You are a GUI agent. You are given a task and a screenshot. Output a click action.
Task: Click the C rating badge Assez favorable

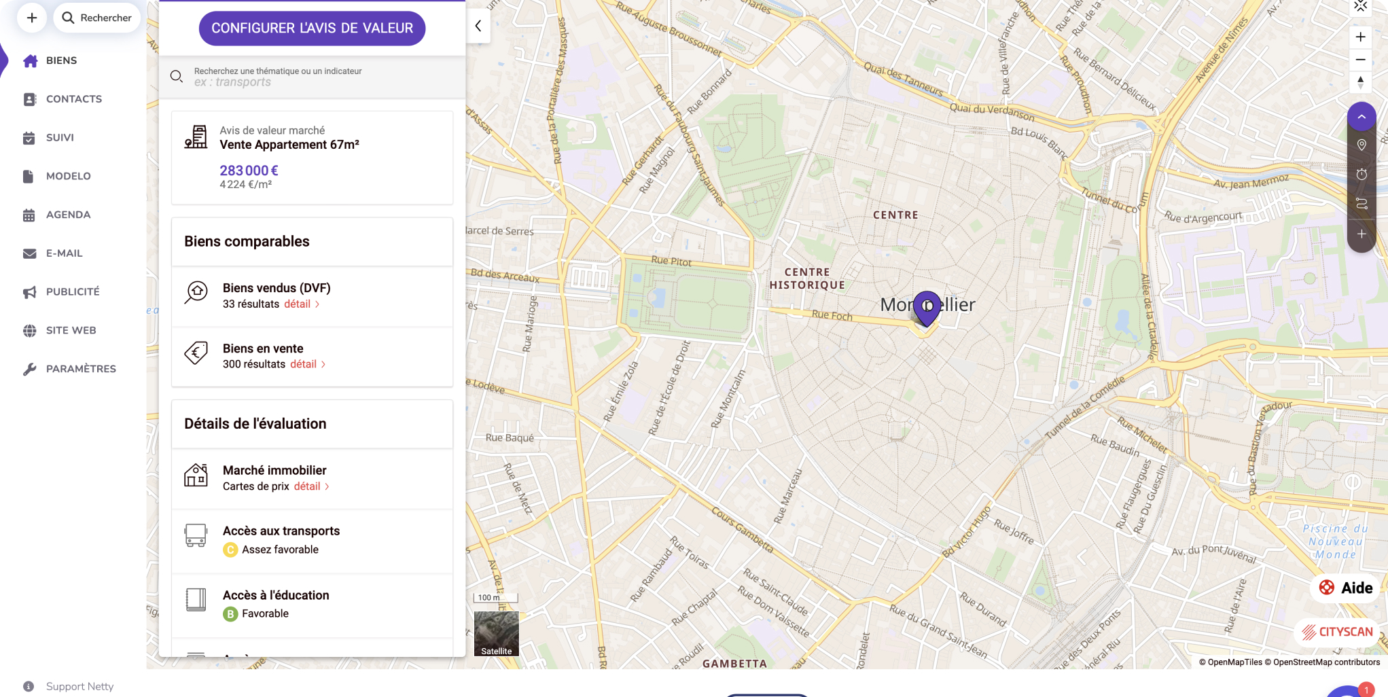pyautogui.click(x=230, y=550)
